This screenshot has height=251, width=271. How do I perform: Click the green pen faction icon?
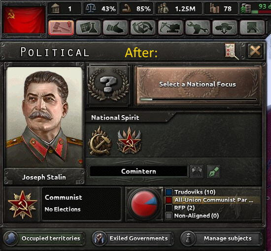214,171
